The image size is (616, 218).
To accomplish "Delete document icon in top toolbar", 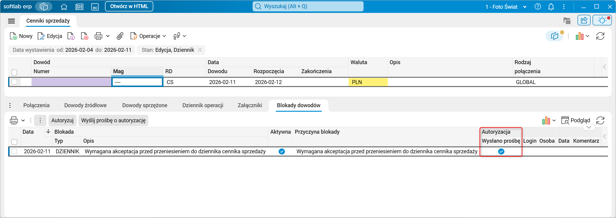I will [x=85, y=36].
